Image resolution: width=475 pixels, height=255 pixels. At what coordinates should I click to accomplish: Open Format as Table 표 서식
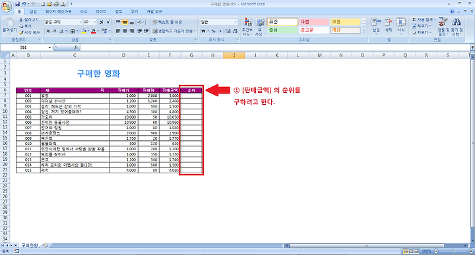pyautogui.click(x=260, y=26)
